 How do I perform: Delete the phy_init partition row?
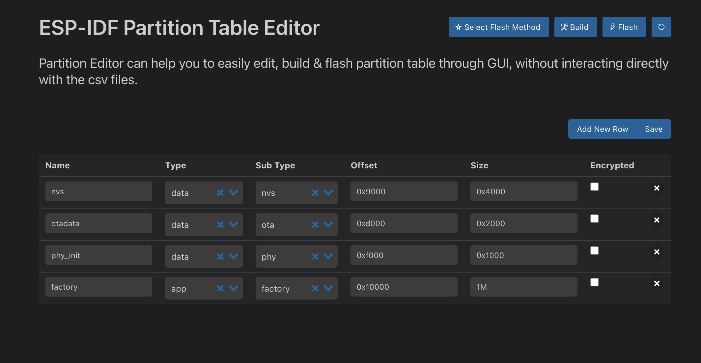click(657, 252)
